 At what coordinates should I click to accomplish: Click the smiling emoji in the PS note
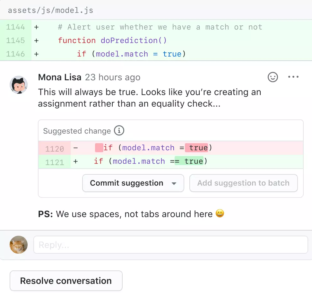point(220,214)
